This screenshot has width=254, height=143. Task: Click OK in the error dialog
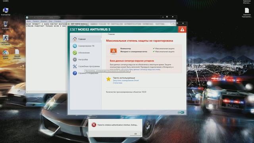click(135, 134)
